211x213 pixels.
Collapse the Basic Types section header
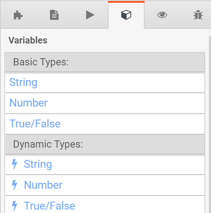[41, 62]
